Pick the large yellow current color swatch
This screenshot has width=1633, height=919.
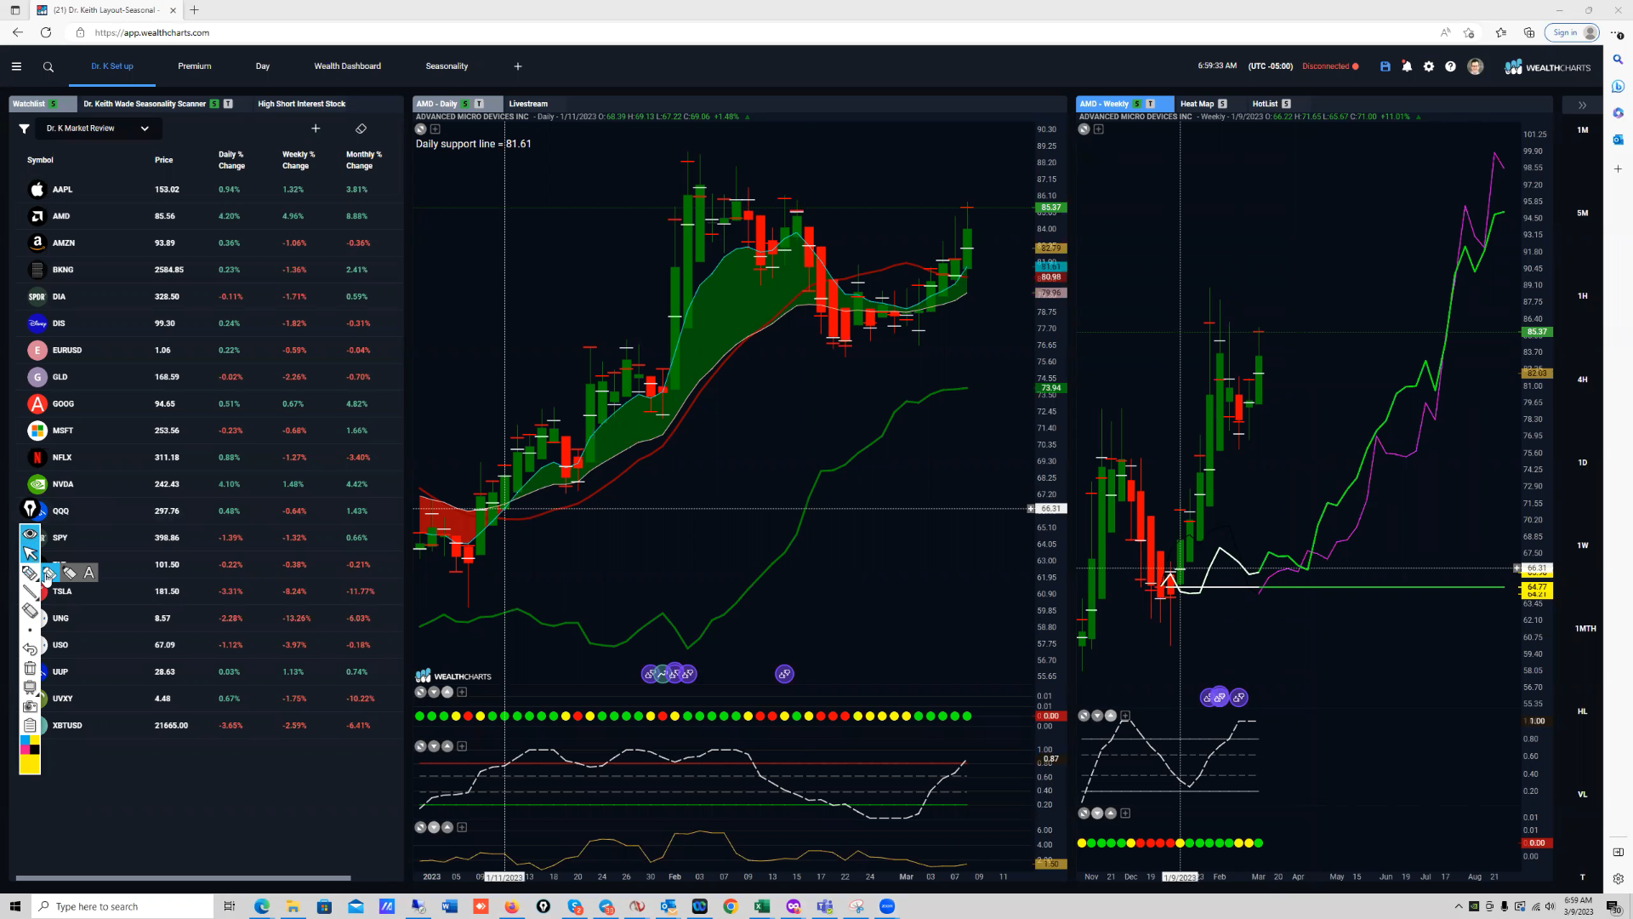pyautogui.click(x=30, y=764)
